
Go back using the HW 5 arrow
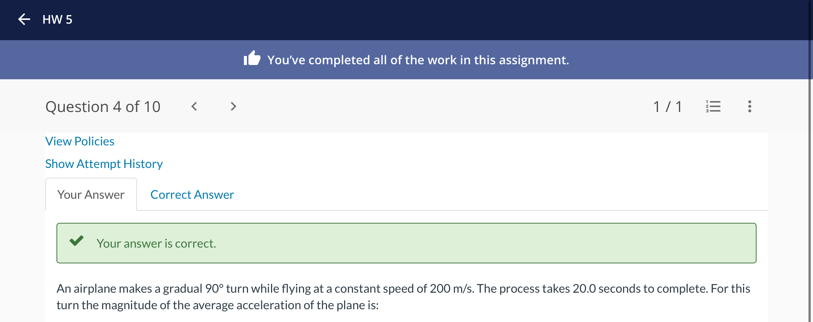(24, 19)
